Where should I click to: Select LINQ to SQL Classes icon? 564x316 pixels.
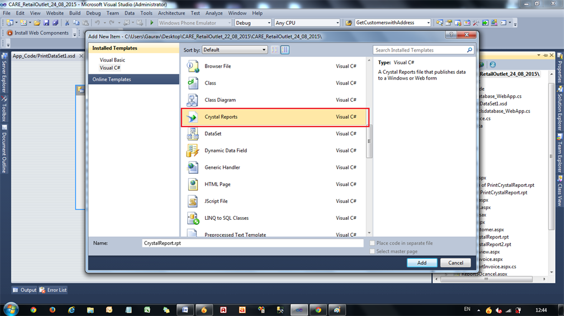point(192,218)
